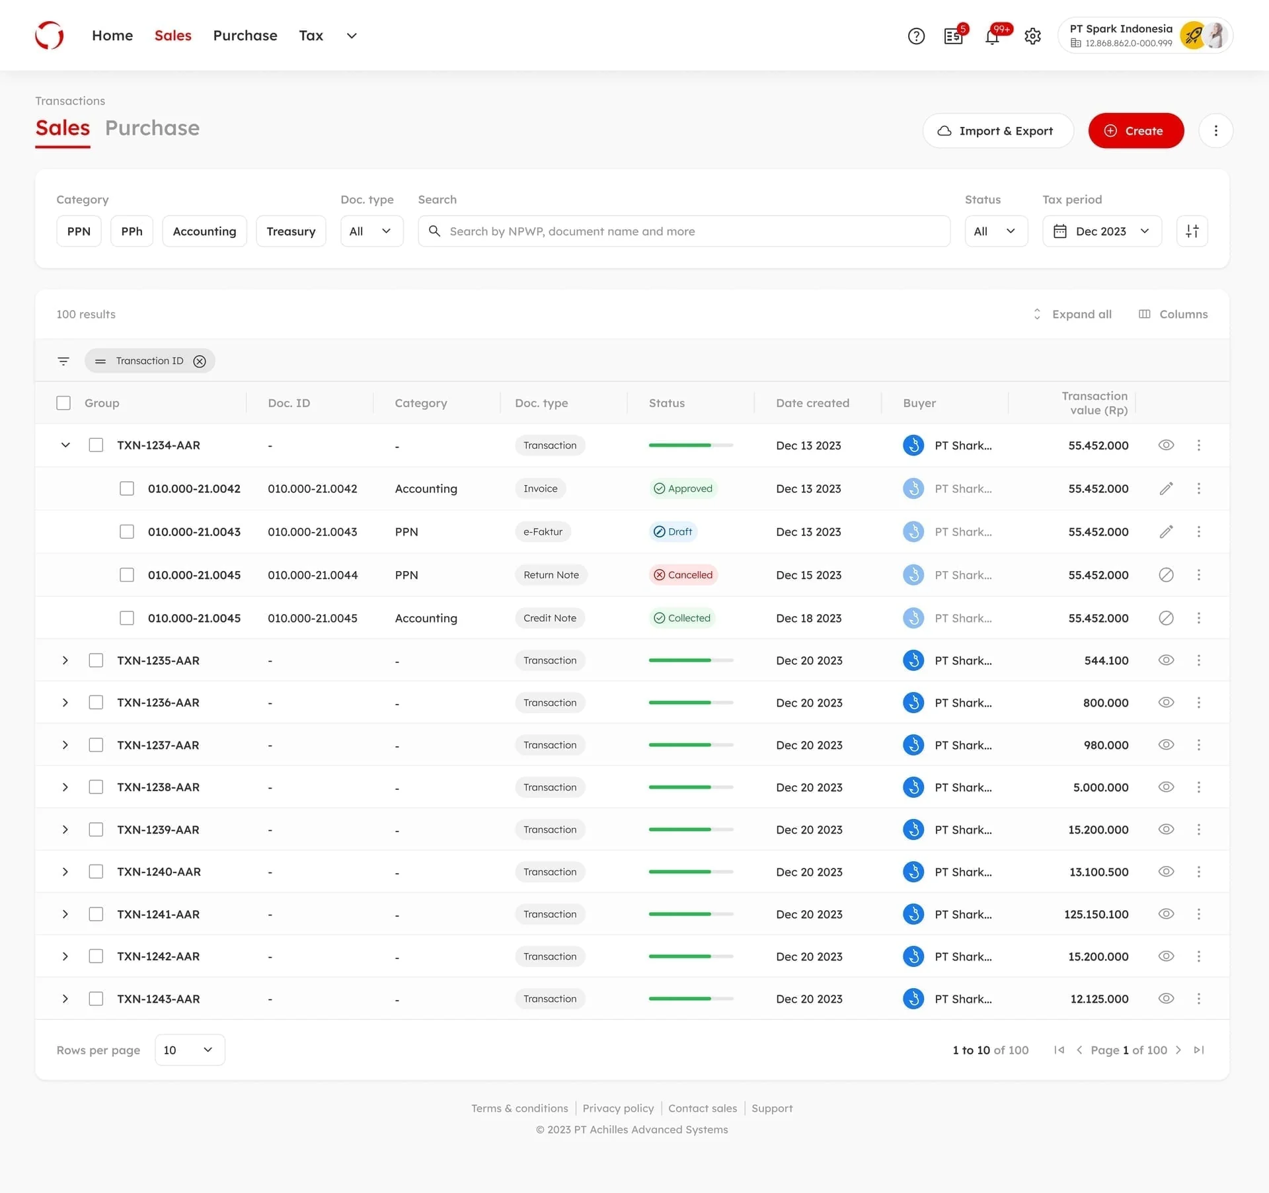This screenshot has height=1193, width=1269.
Task: Toggle the select-all checkbox in the table header
Action: tap(63, 403)
